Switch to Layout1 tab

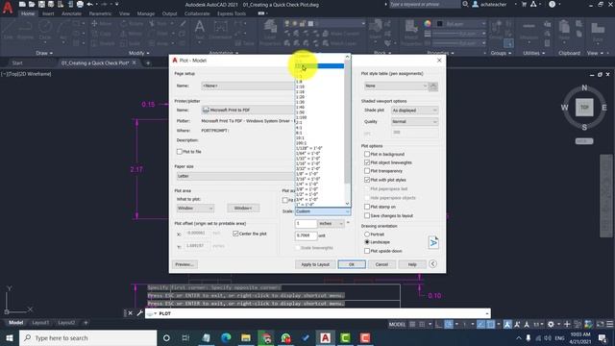coord(40,323)
